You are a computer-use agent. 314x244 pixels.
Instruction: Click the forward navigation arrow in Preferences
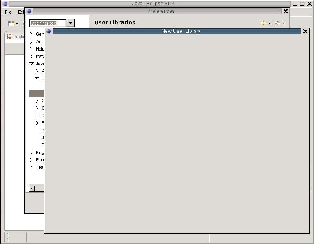[x=277, y=23]
